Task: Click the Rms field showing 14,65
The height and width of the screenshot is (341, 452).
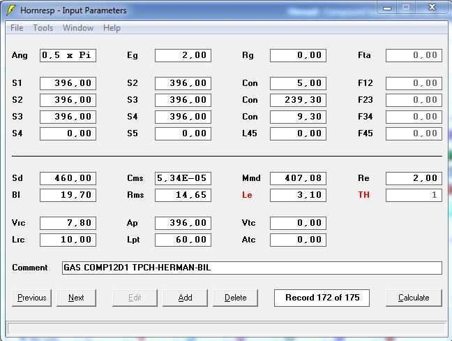Action: [x=183, y=195]
